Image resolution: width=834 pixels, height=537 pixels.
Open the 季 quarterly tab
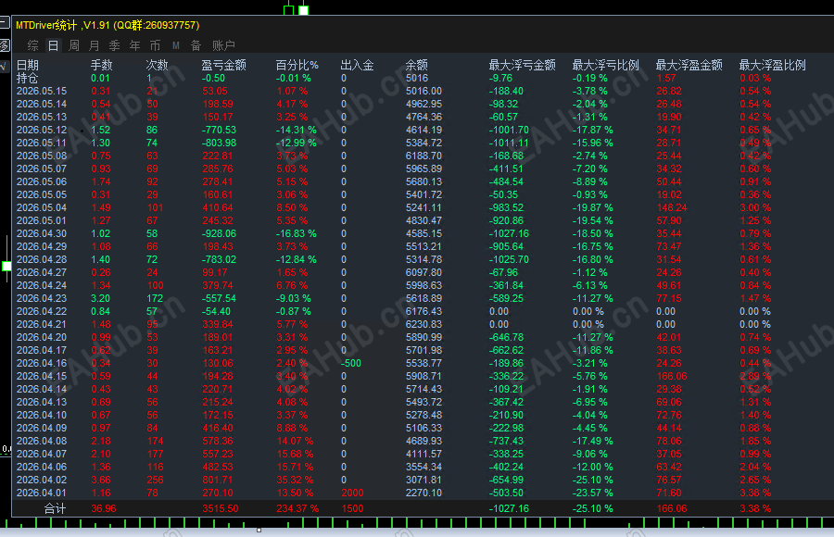coord(114,45)
